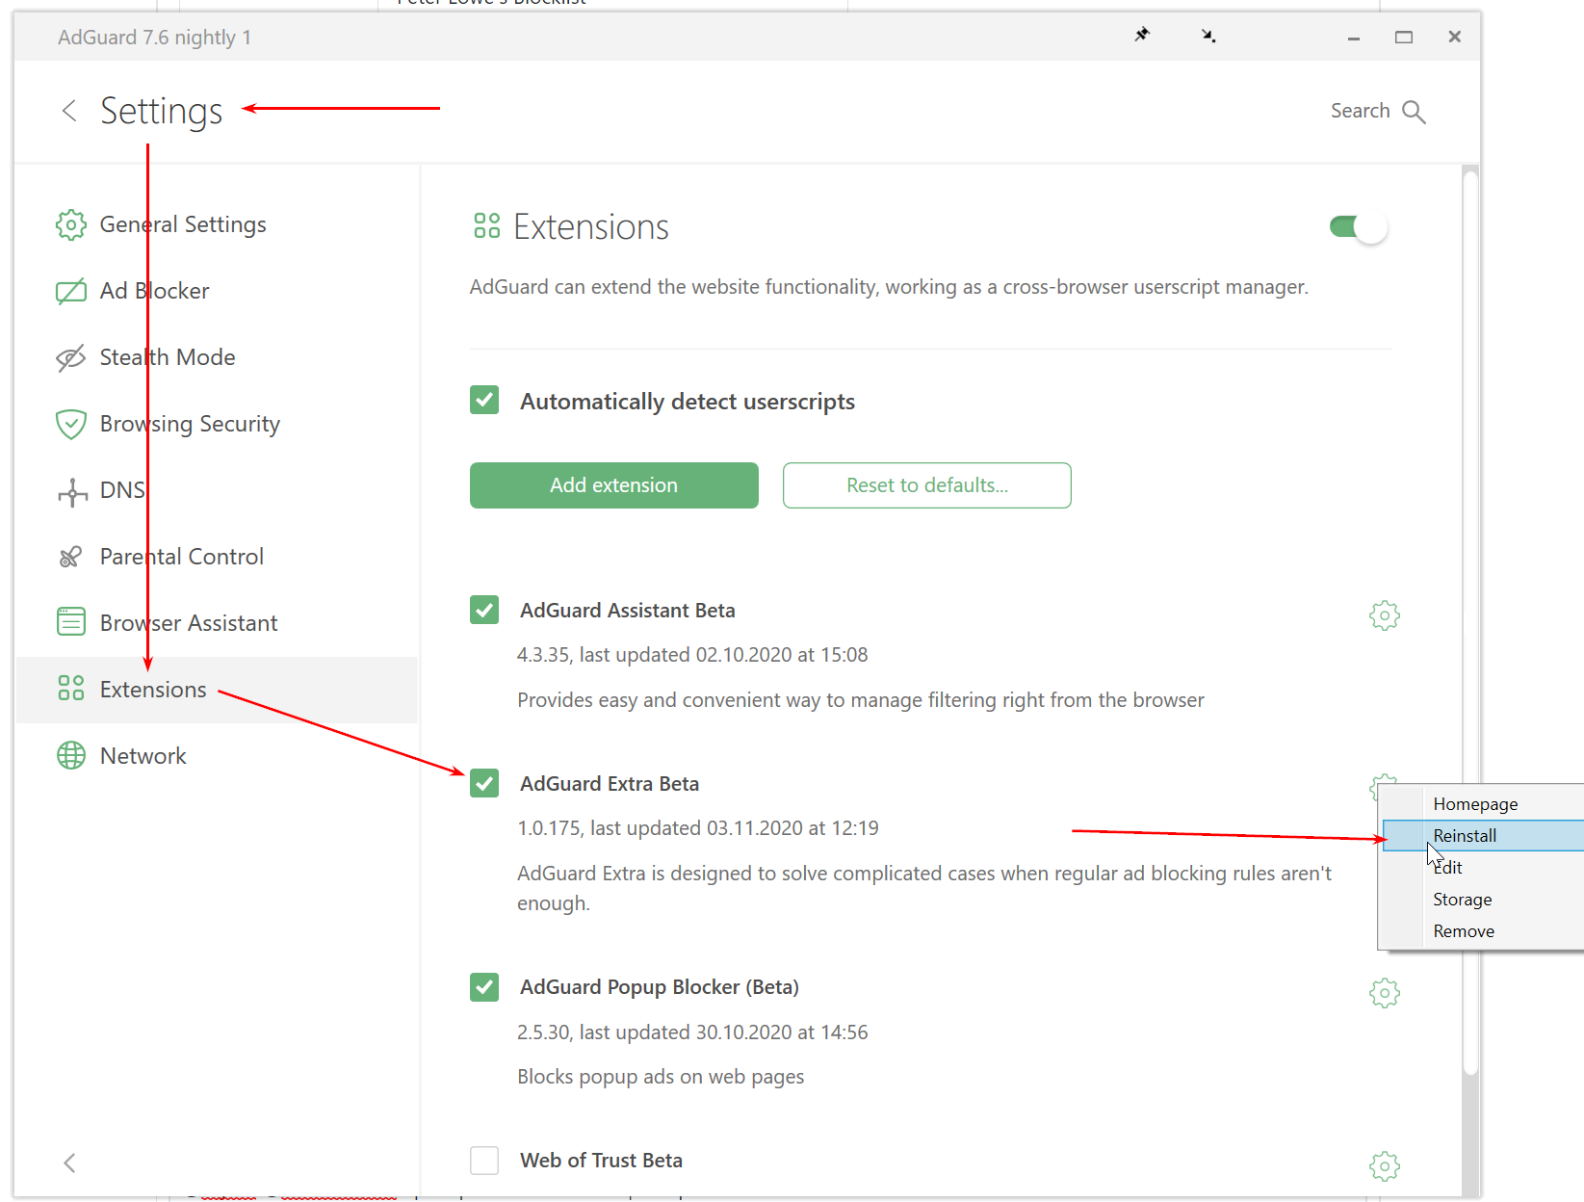
Task: Uncheck Automatically detect userscripts
Action: pos(484,400)
